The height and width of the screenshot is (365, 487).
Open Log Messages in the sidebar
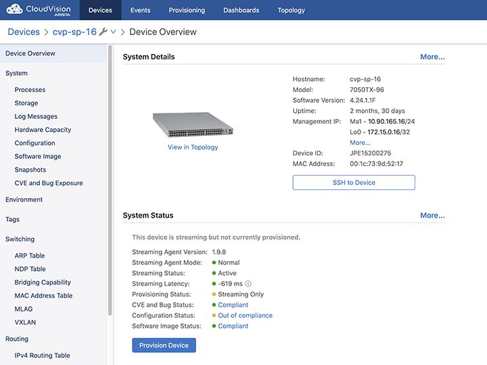click(x=36, y=116)
